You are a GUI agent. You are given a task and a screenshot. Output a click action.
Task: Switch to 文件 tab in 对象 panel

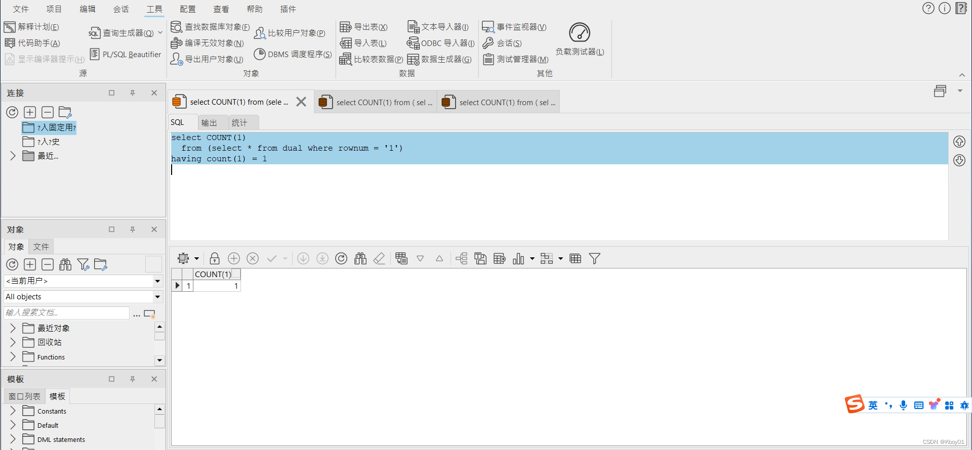coord(41,247)
